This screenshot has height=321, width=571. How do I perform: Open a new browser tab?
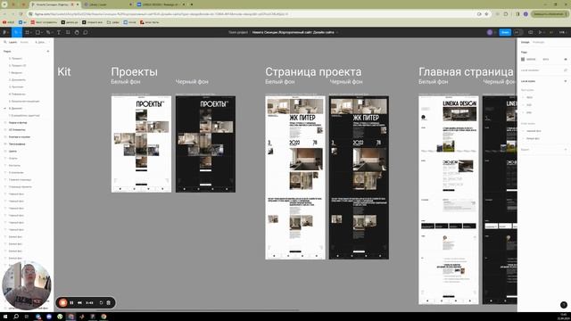point(192,4)
